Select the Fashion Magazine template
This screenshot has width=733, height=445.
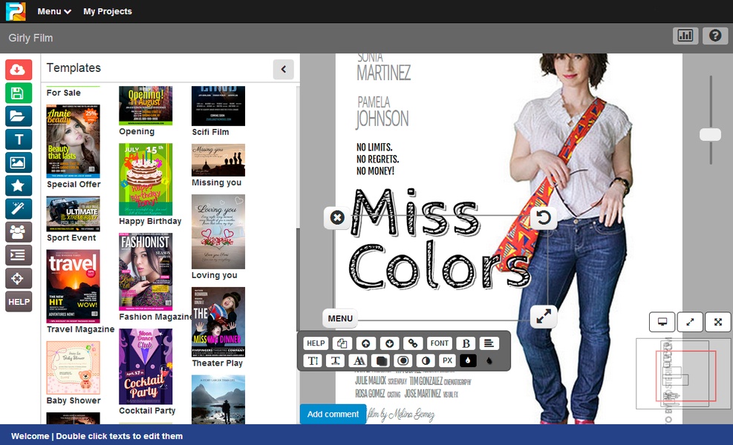[x=146, y=271]
